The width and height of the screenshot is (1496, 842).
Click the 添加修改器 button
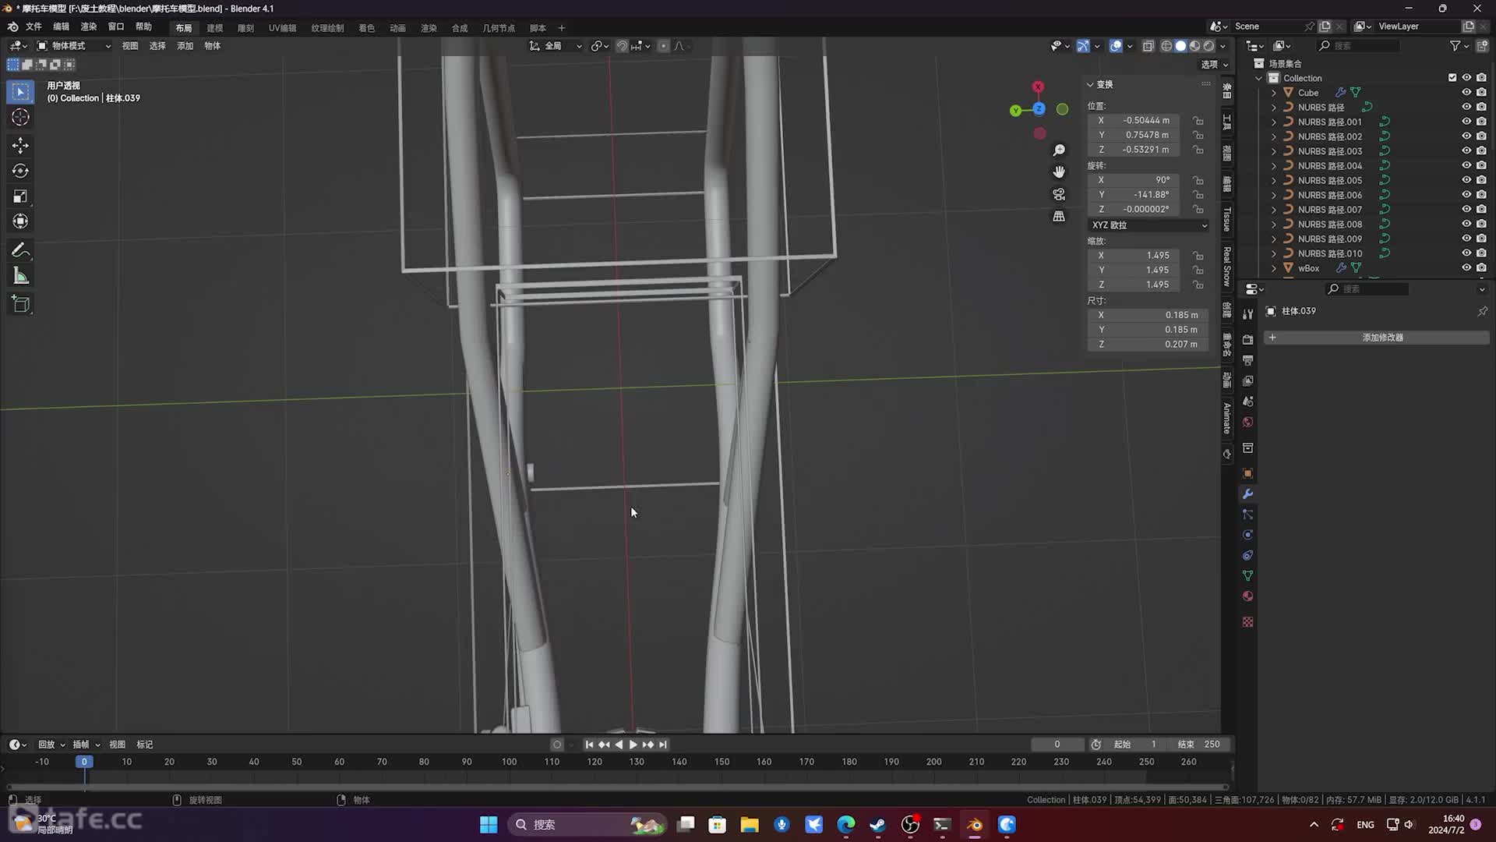click(1377, 338)
